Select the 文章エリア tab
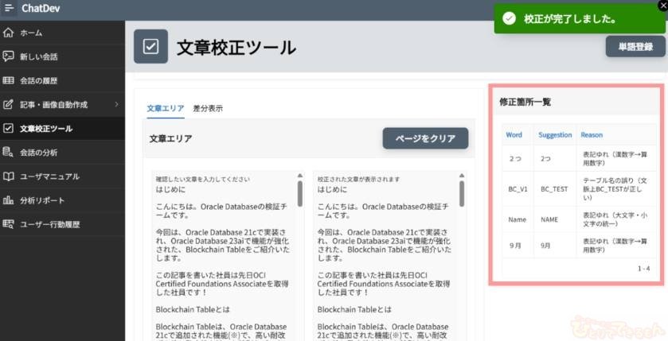 pos(166,108)
